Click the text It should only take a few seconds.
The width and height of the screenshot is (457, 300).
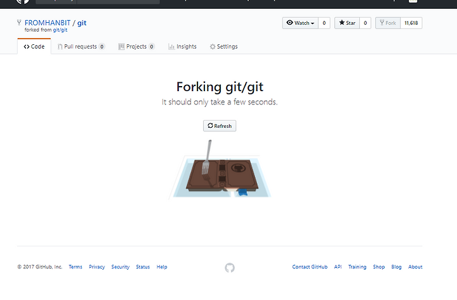(x=220, y=102)
